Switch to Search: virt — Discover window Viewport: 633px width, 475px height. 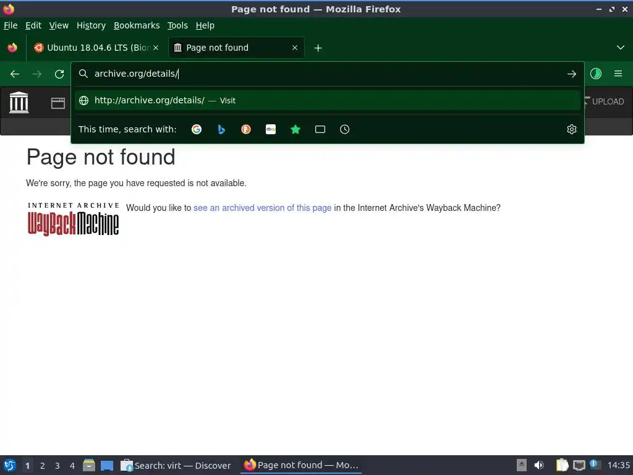point(176,465)
